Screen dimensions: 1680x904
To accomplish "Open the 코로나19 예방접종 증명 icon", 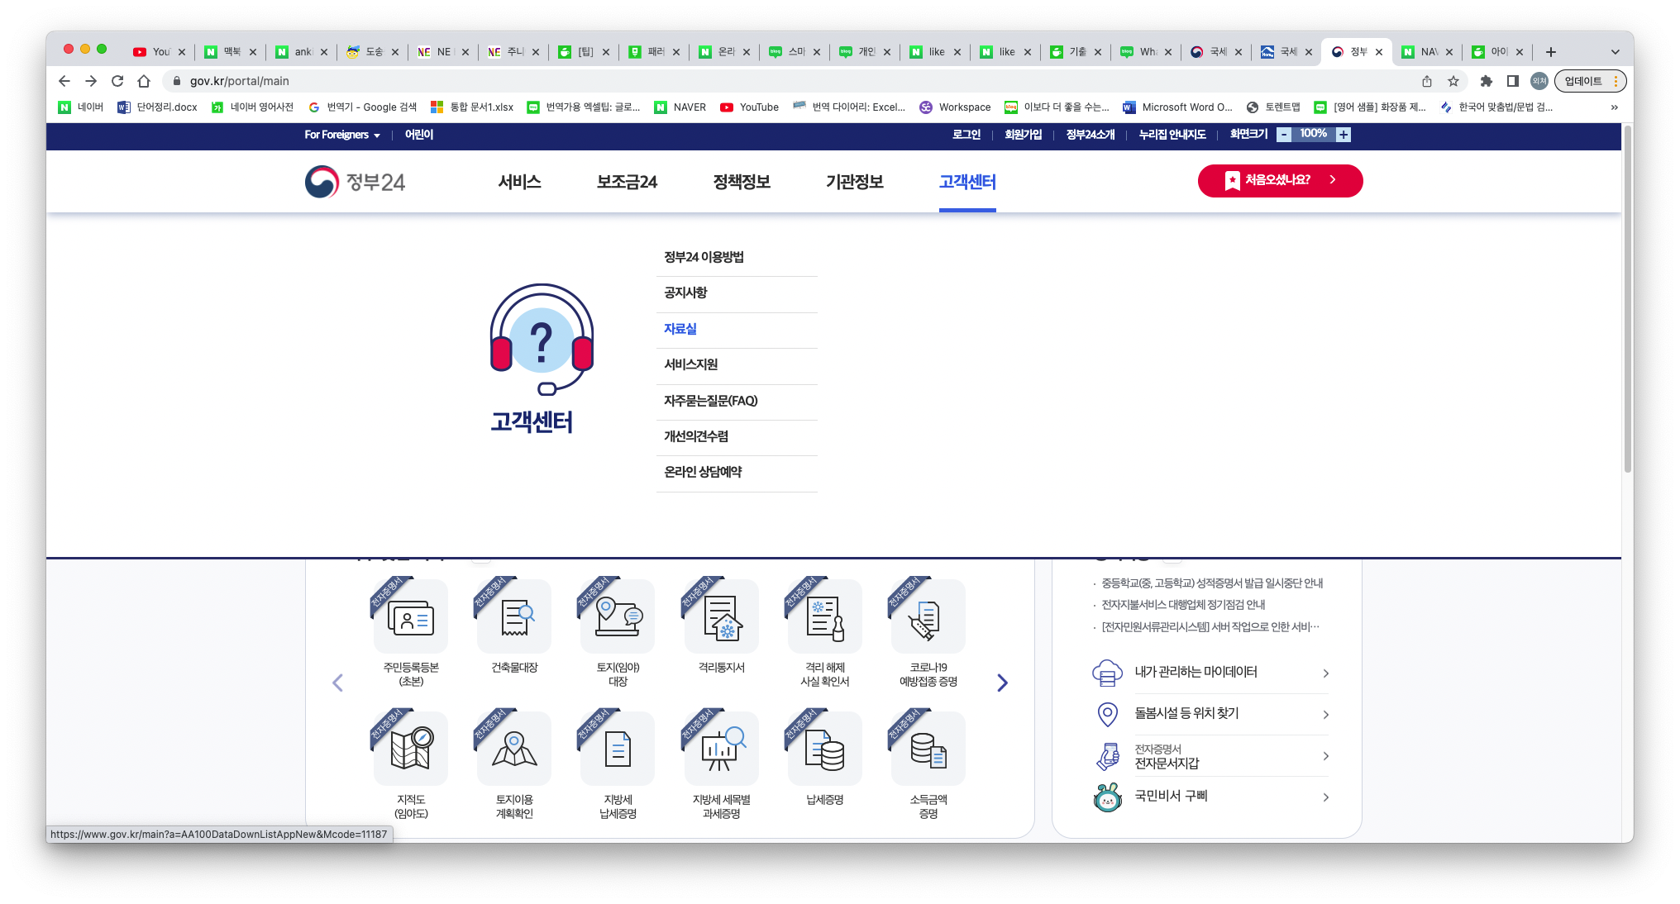I will click(928, 617).
